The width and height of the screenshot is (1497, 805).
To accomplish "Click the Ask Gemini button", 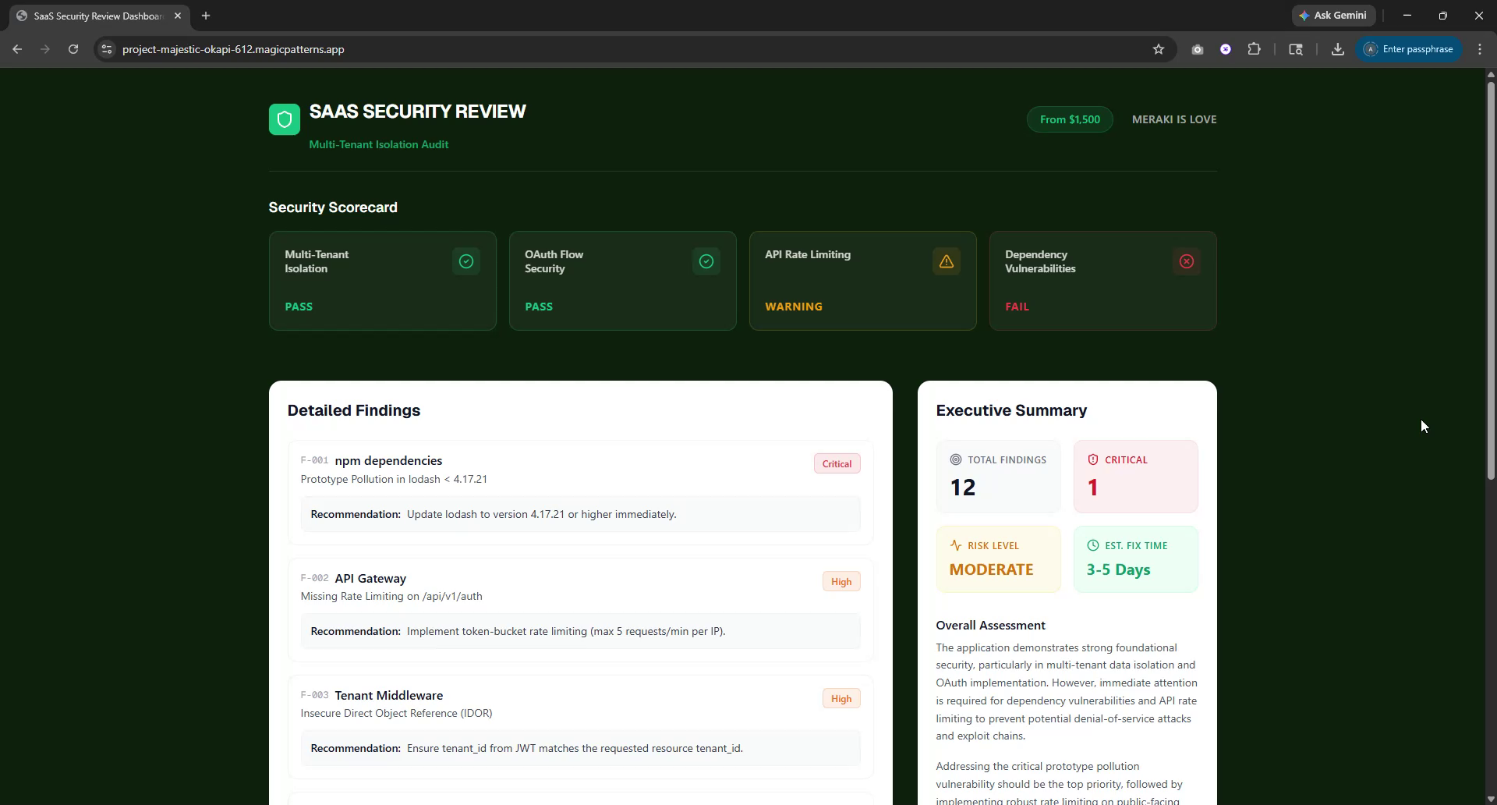I will (x=1333, y=16).
